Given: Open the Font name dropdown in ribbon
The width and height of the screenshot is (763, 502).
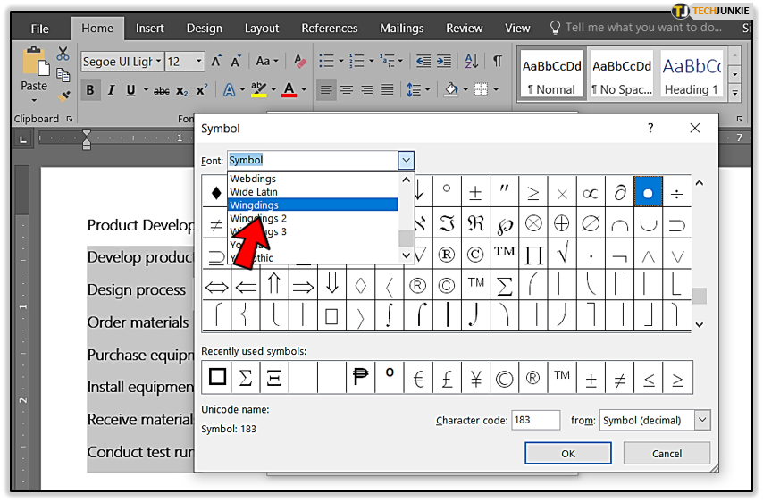Looking at the screenshot, I should pos(159,62).
